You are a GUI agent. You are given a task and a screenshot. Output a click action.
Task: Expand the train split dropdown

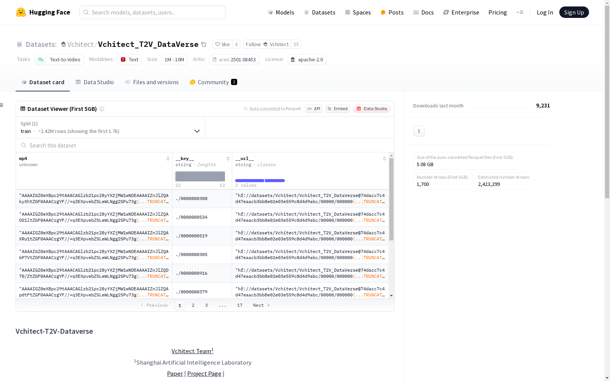[111, 127]
